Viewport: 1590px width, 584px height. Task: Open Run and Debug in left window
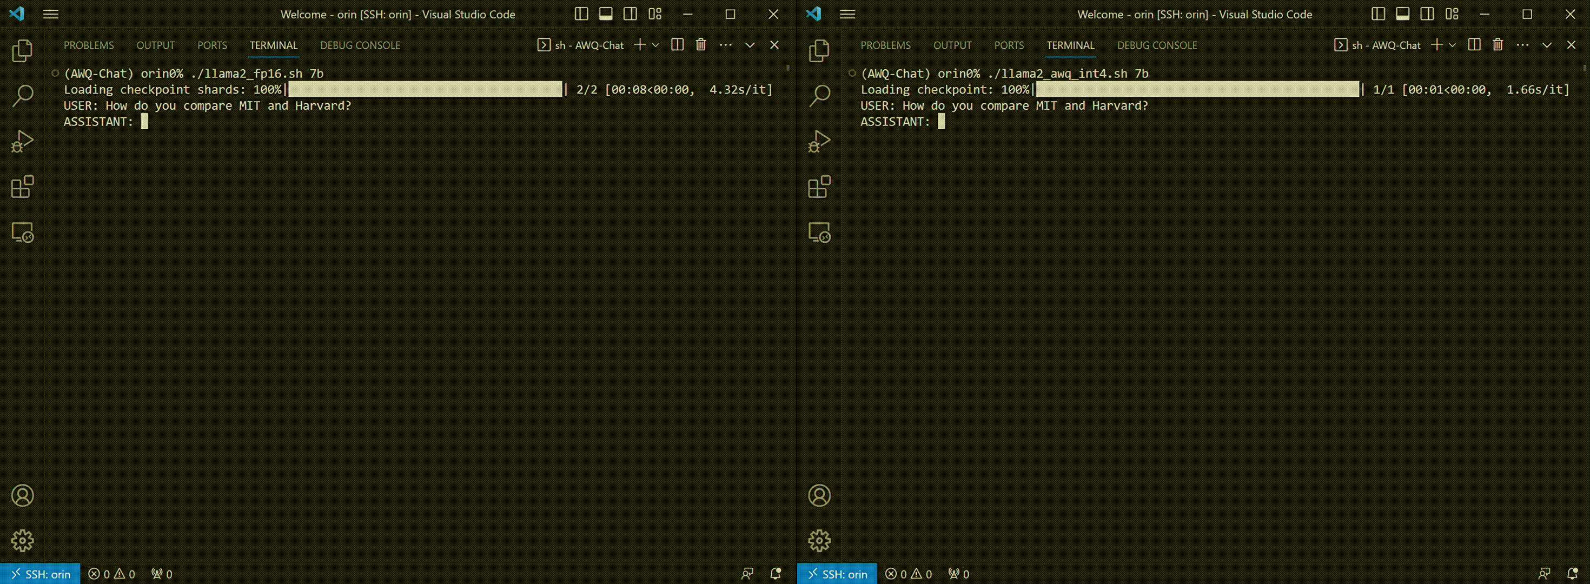pyautogui.click(x=22, y=141)
